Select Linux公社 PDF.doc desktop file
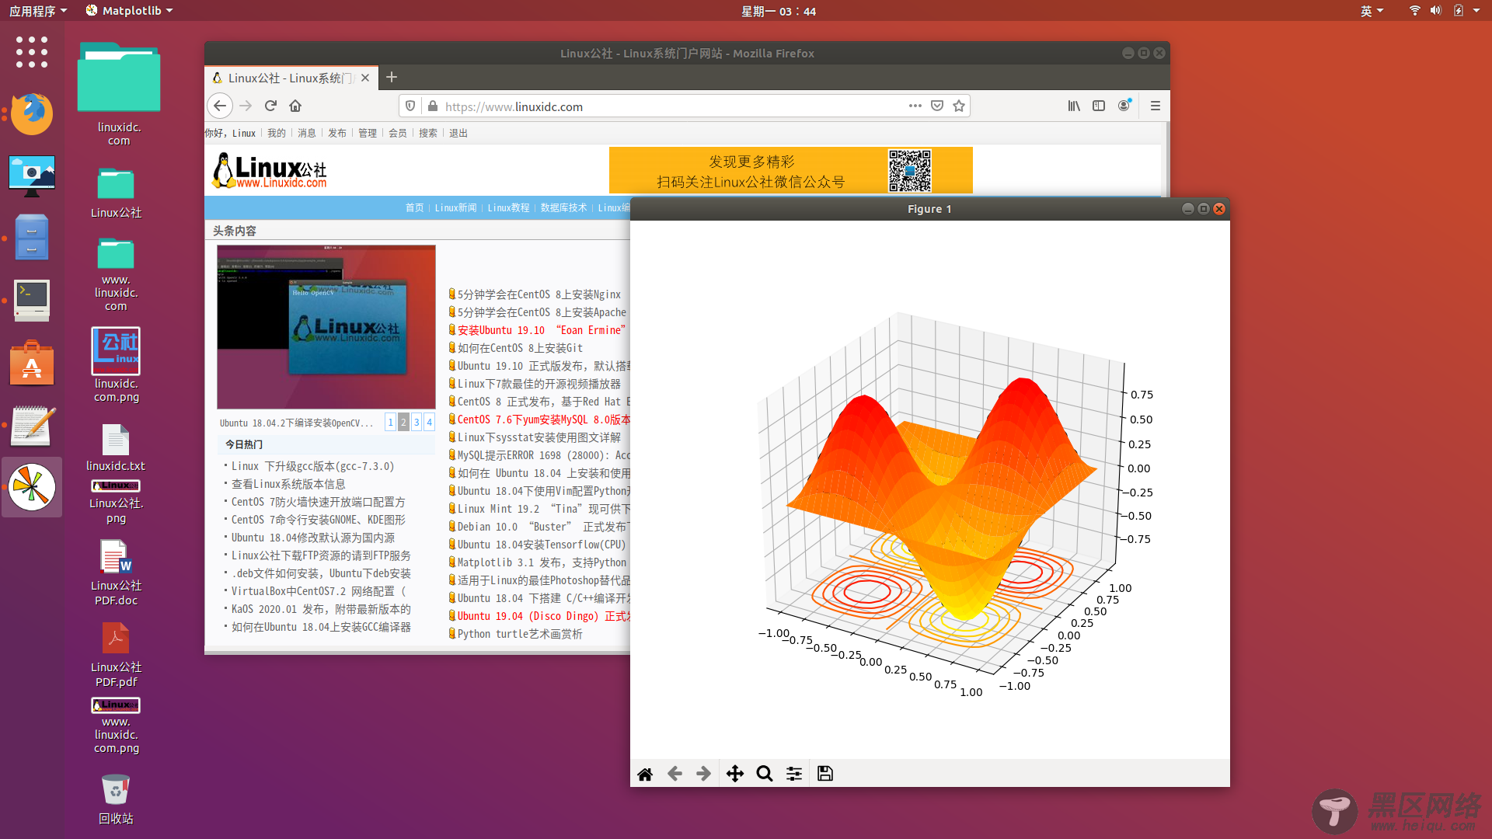1492x839 pixels. [116, 573]
